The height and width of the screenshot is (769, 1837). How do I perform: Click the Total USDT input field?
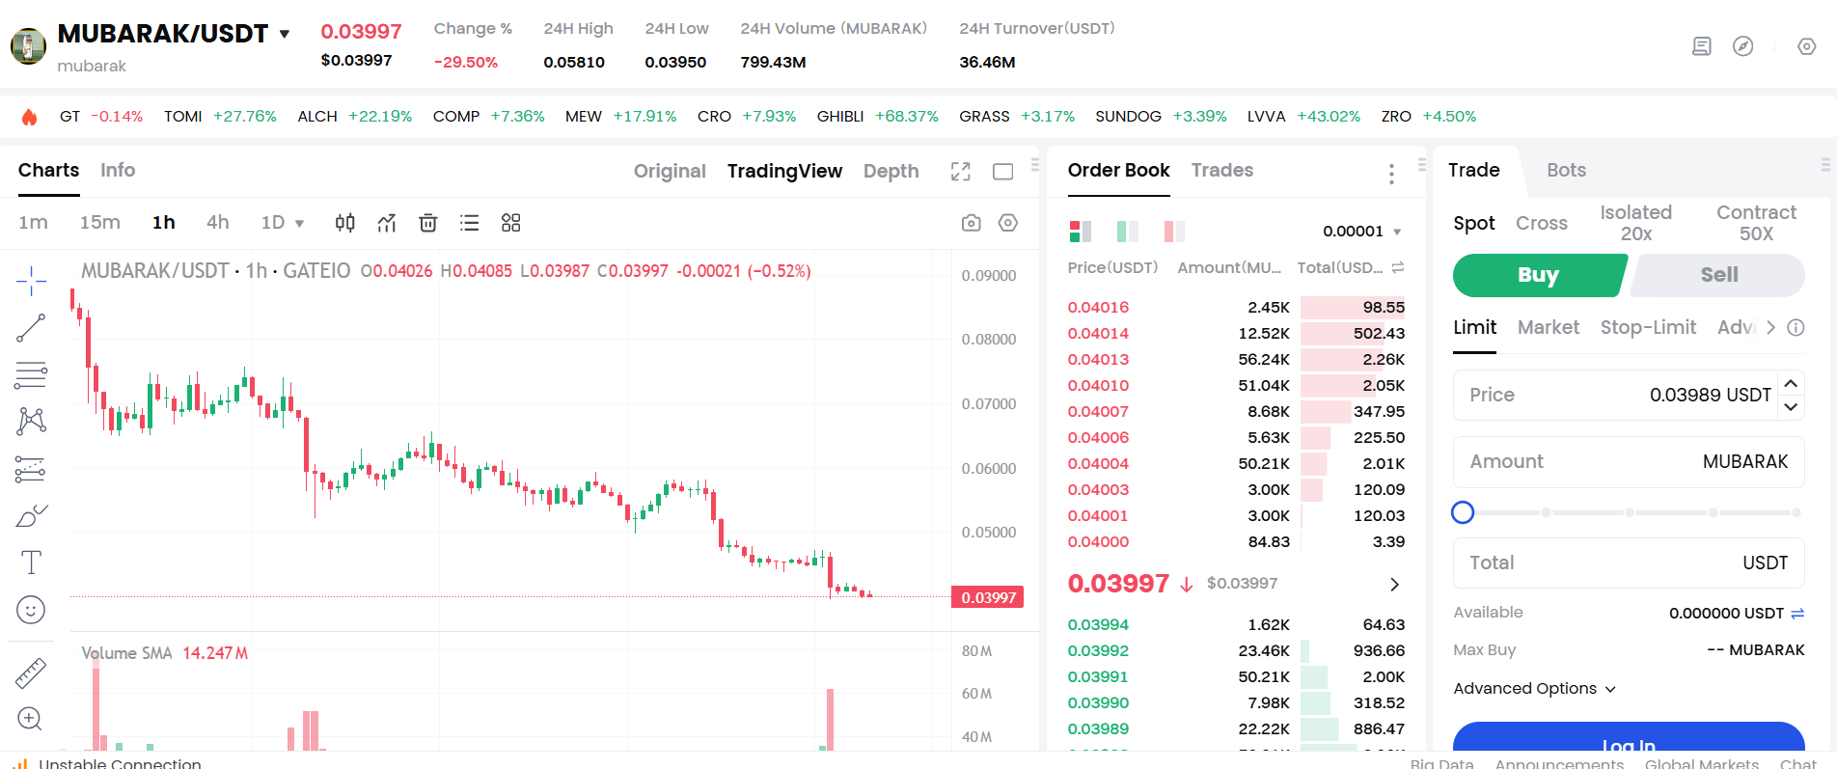[x=1629, y=563]
